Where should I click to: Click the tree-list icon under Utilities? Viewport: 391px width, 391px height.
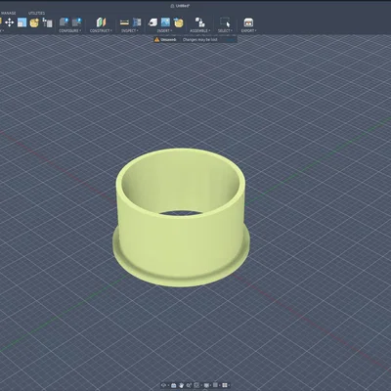pyautogui.click(x=47, y=22)
